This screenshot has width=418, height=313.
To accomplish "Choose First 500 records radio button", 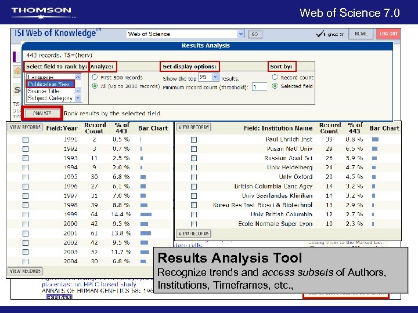I will [95, 77].
